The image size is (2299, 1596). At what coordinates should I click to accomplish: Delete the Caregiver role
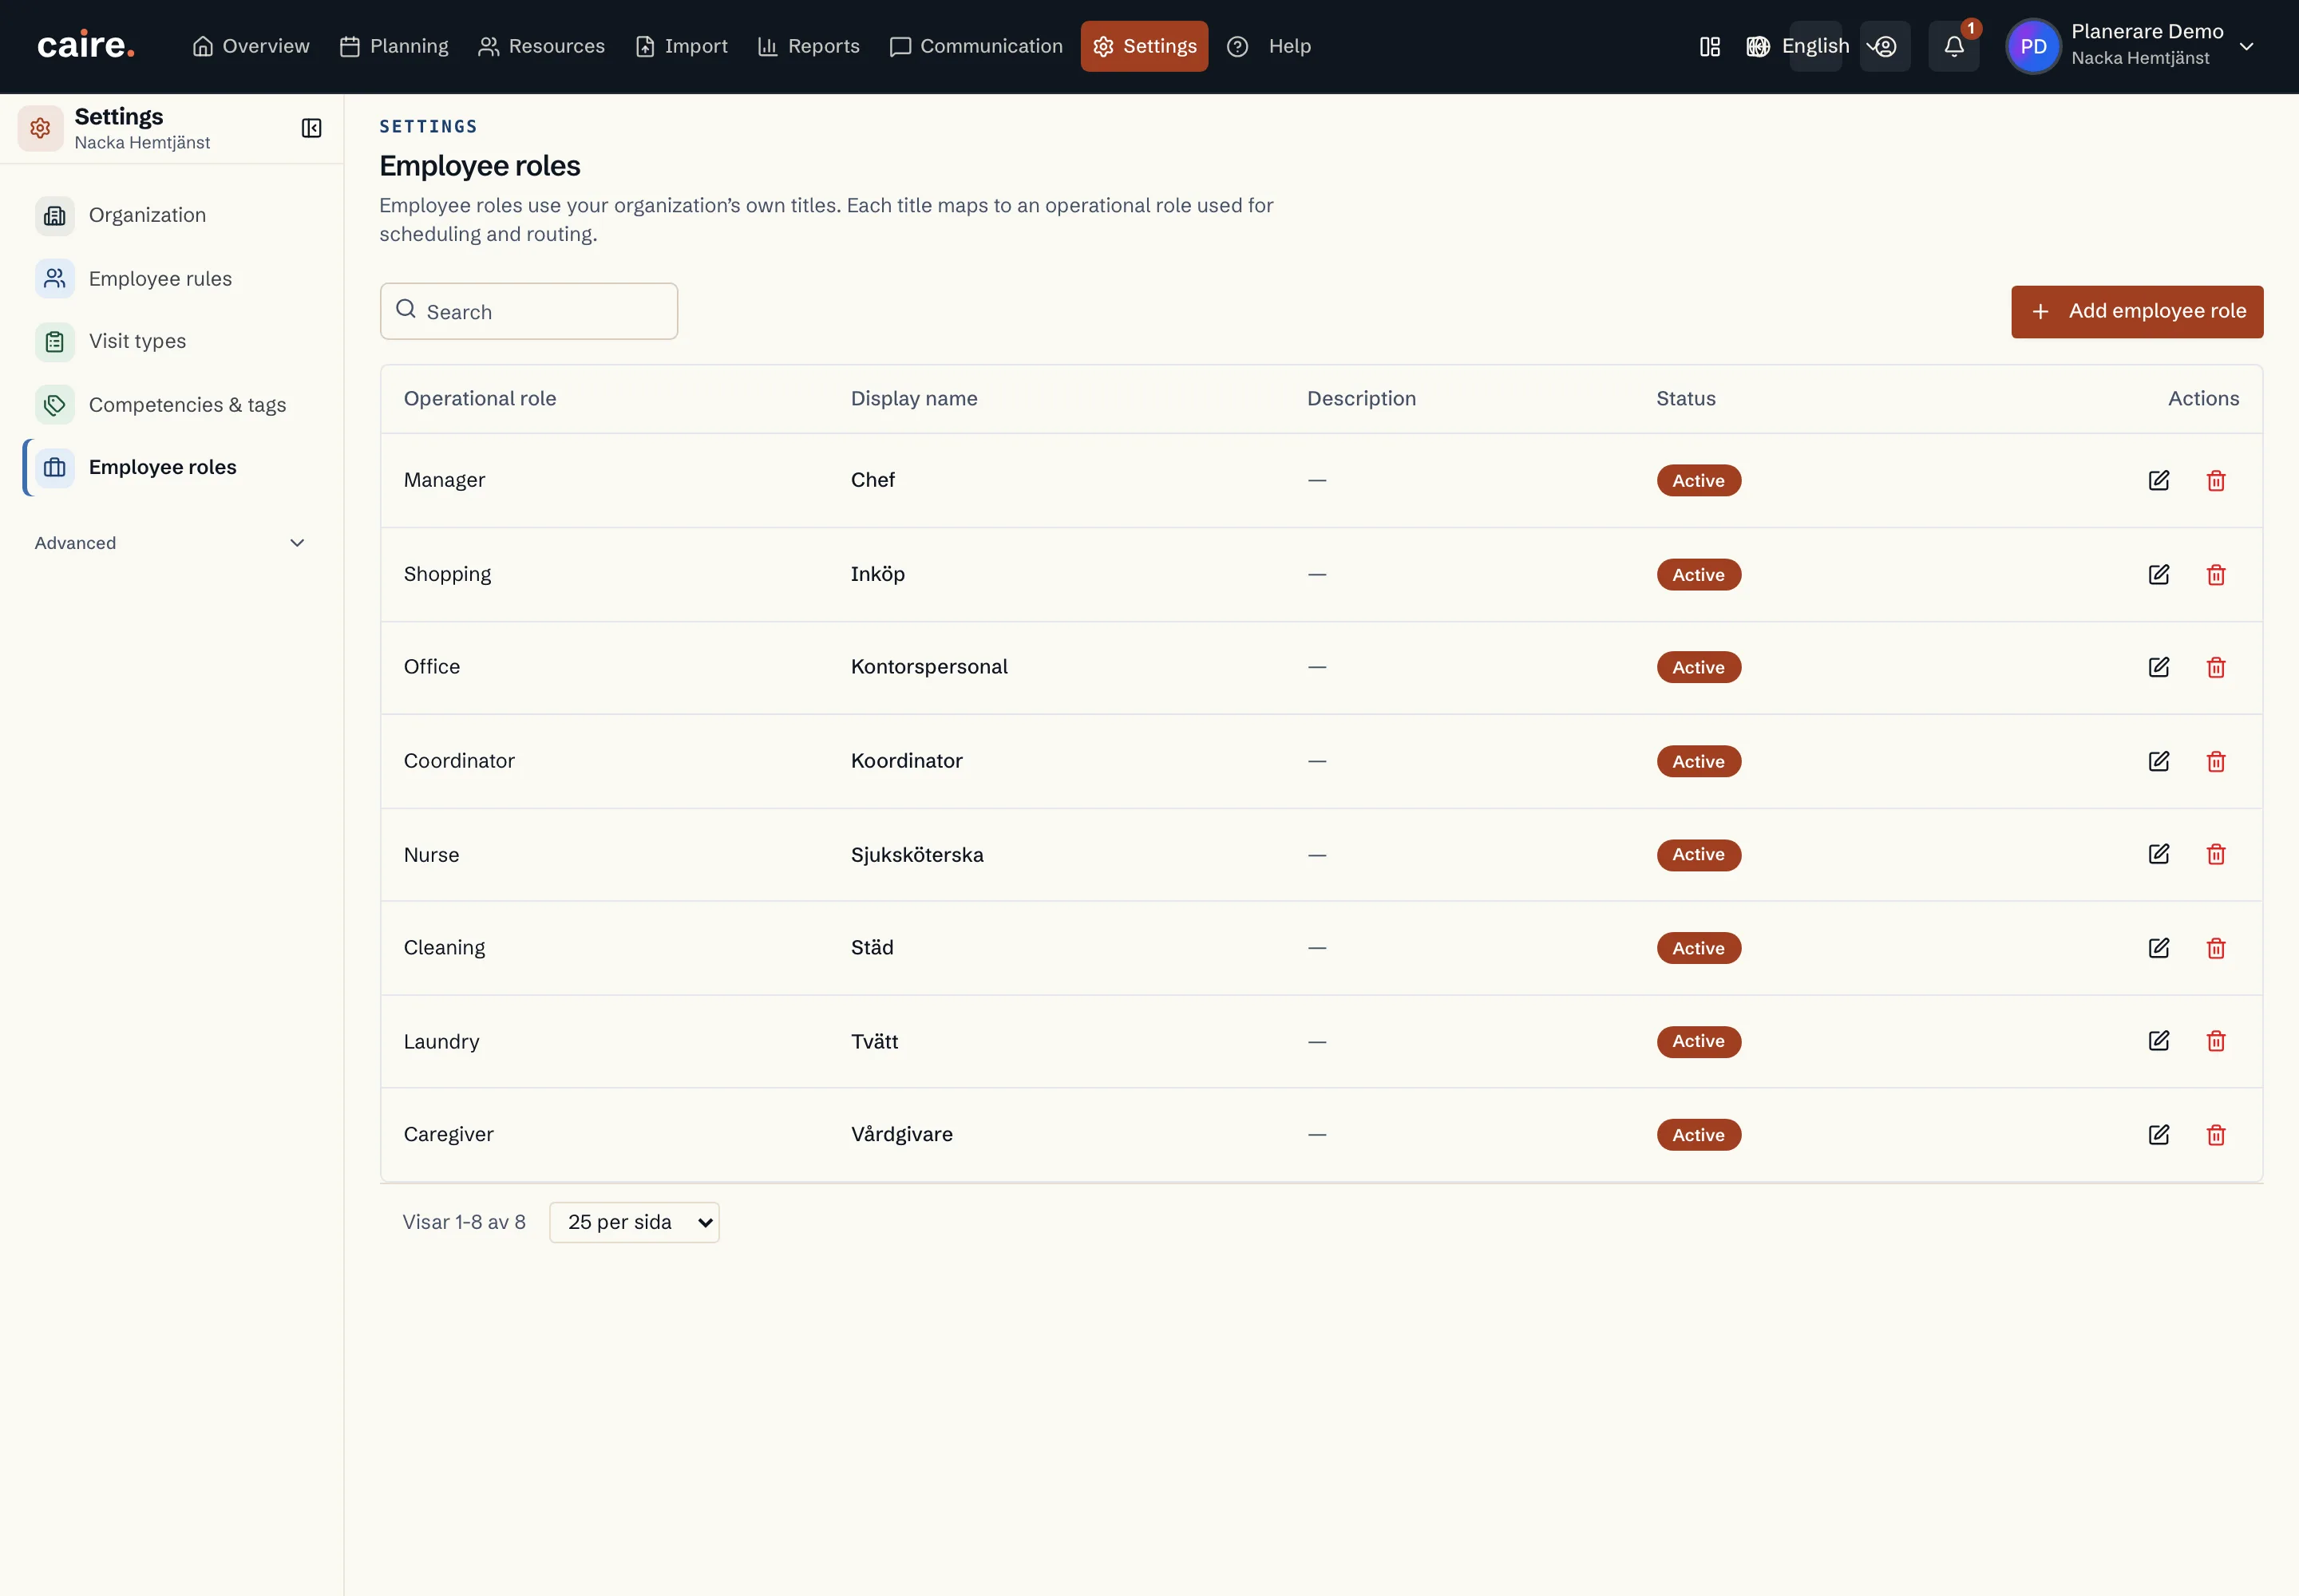2216,1135
